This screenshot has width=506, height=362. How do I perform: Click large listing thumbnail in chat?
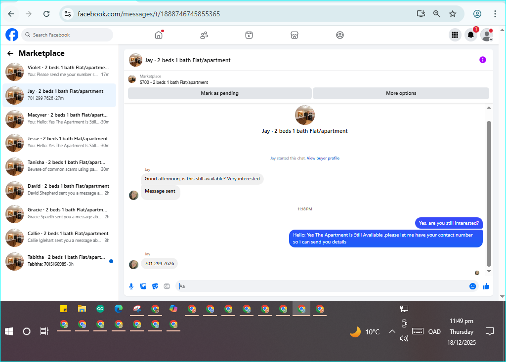(304, 115)
